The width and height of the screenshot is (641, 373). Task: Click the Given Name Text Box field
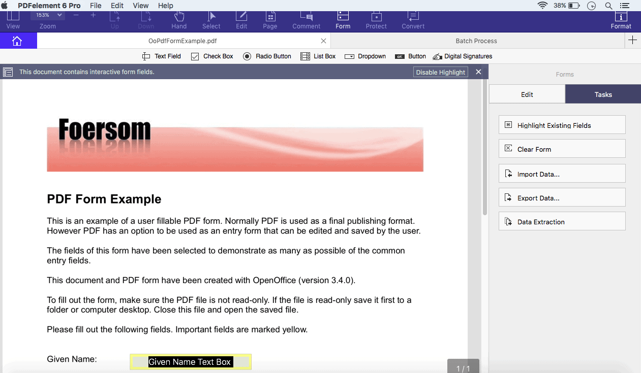(x=191, y=362)
